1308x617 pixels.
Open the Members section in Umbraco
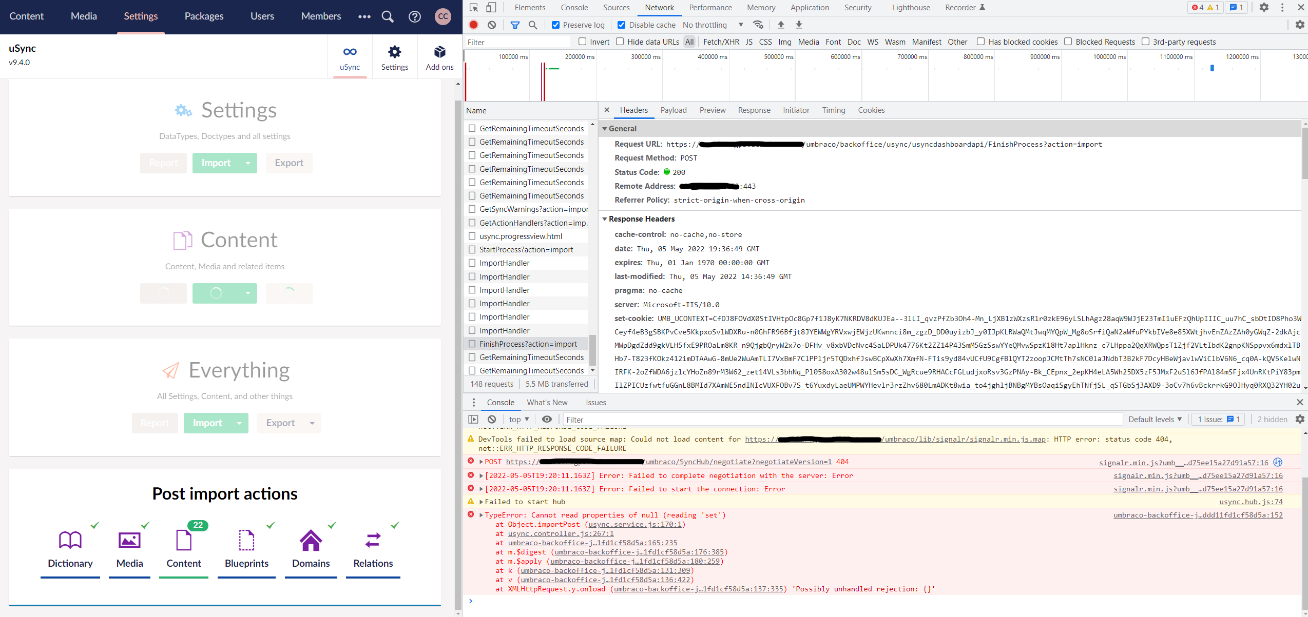coord(320,16)
